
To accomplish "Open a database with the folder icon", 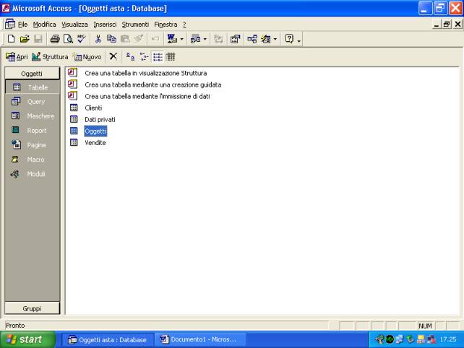I will (25, 39).
